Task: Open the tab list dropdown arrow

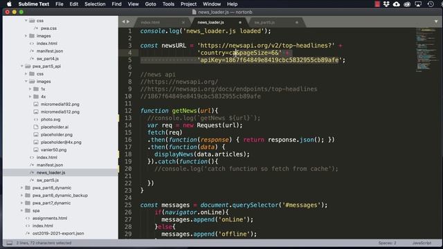Action: (436, 21)
